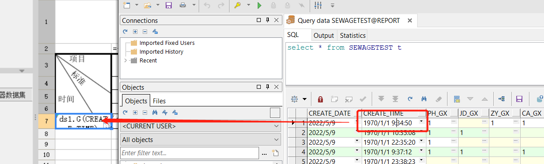Expand the Open folder dropdown arrow
This screenshot has height=164, width=544.
click(x=157, y=5)
